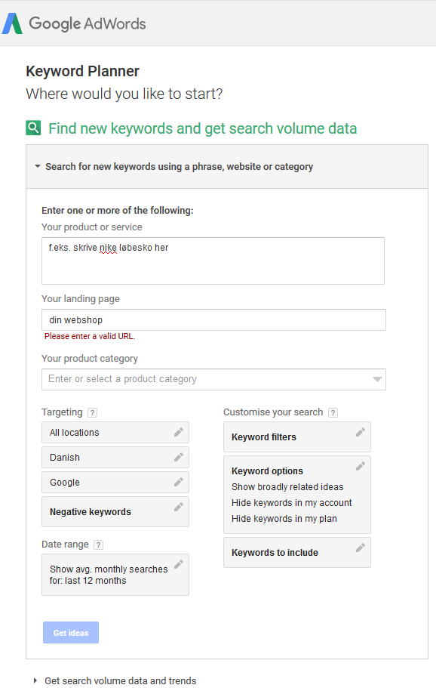Open the product category dropdown arrow

point(377,379)
